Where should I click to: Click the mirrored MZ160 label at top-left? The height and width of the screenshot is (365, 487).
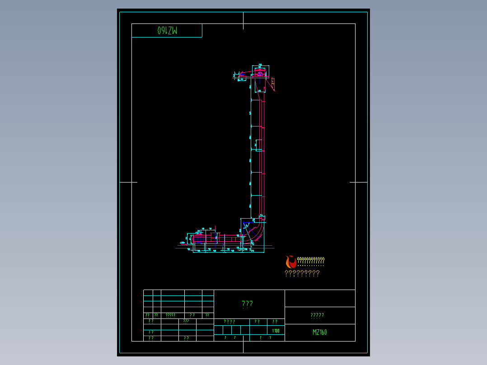coord(167,30)
